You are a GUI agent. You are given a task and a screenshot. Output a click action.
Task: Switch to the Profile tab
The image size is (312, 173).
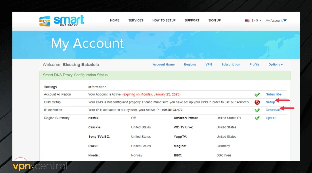pyautogui.click(x=254, y=65)
